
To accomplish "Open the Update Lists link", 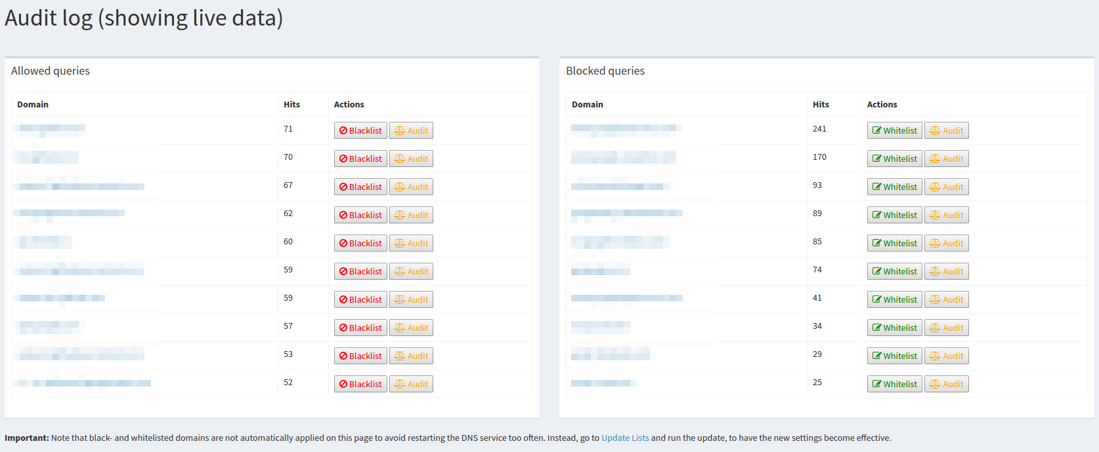I will pyautogui.click(x=624, y=438).
